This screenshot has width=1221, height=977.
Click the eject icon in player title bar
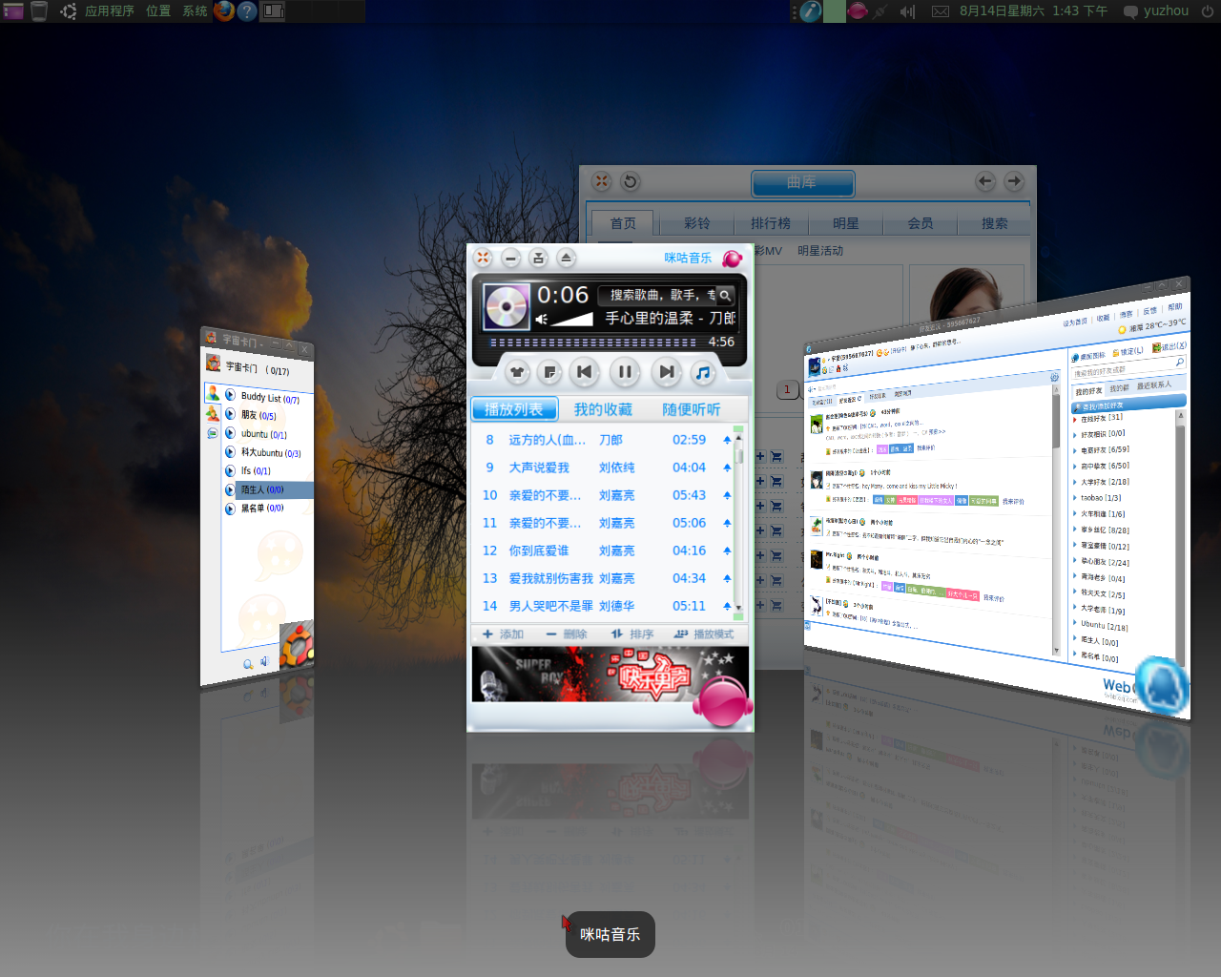[x=566, y=258]
